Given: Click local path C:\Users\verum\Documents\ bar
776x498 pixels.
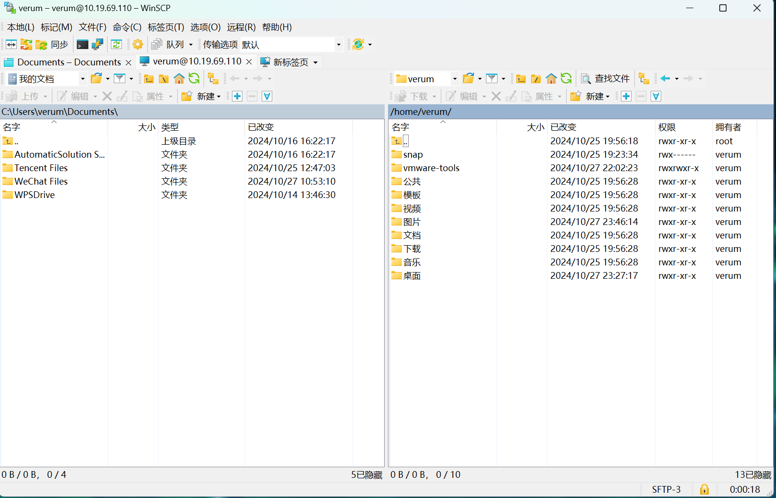Looking at the screenshot, I should (x=192, y=112).
